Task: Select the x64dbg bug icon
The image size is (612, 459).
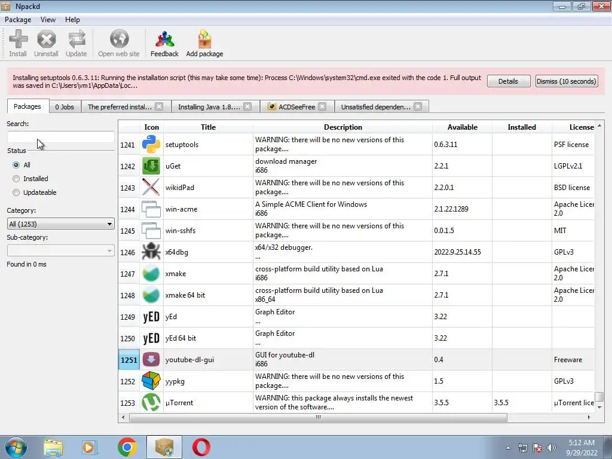Action: coord(151,252)
